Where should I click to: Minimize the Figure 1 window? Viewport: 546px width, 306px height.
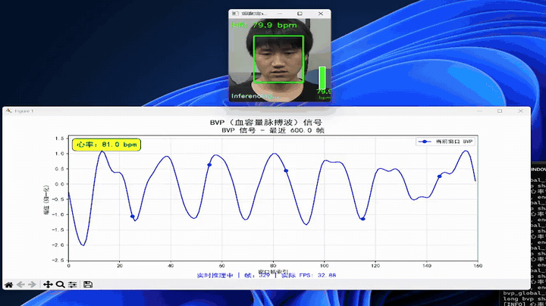(479, 111)
